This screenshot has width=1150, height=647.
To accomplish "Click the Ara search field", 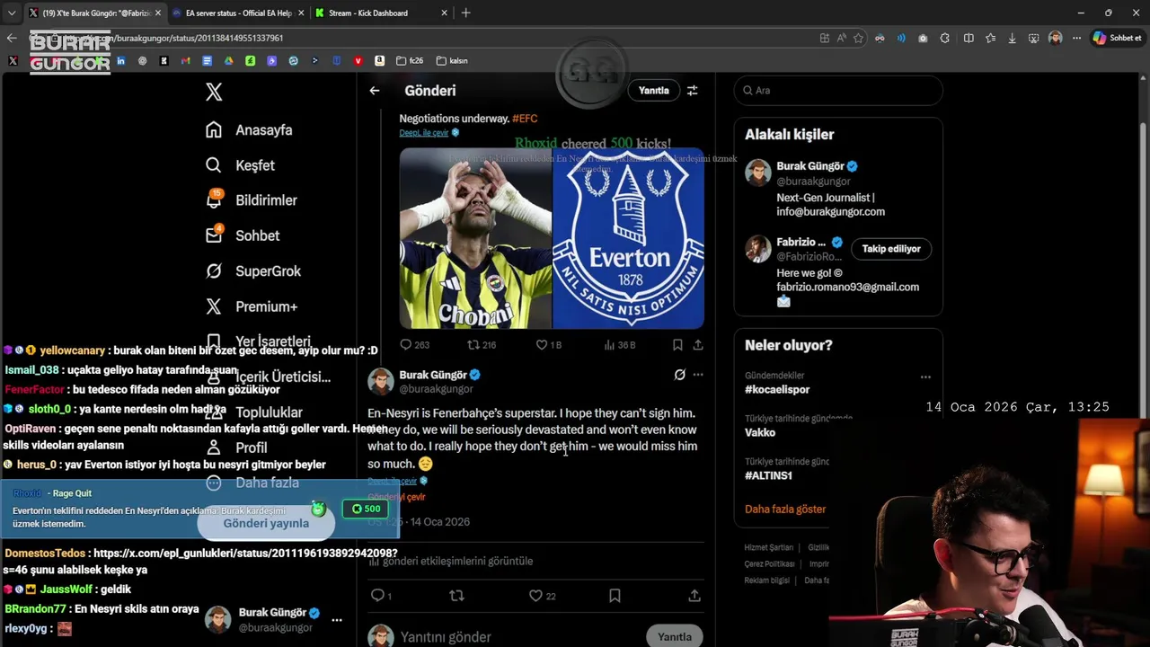I will [x=838, y=91].
